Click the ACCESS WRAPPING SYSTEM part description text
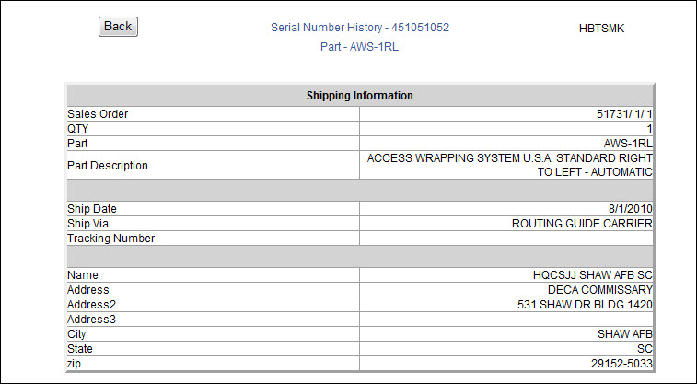 point(509,166)
